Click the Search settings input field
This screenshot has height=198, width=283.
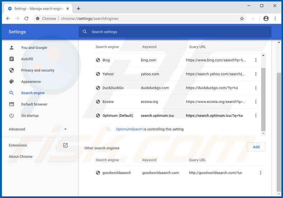(x=175, y=32)
